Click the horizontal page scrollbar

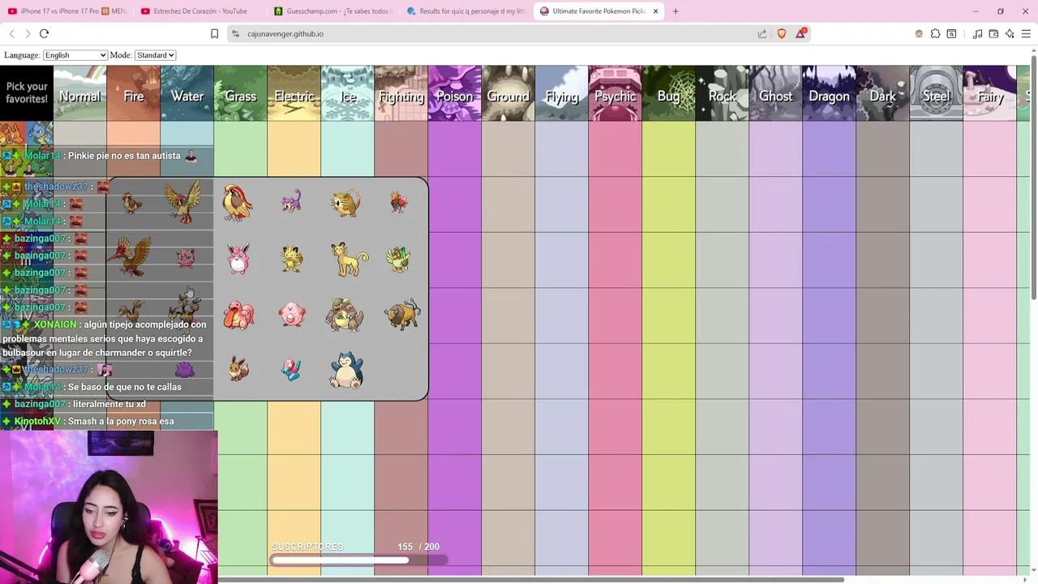(531, 579)
